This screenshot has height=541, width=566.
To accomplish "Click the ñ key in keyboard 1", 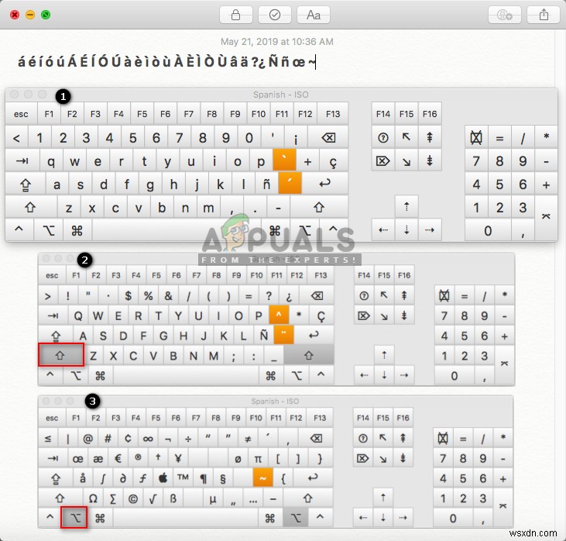I will [x=266, y=184].
